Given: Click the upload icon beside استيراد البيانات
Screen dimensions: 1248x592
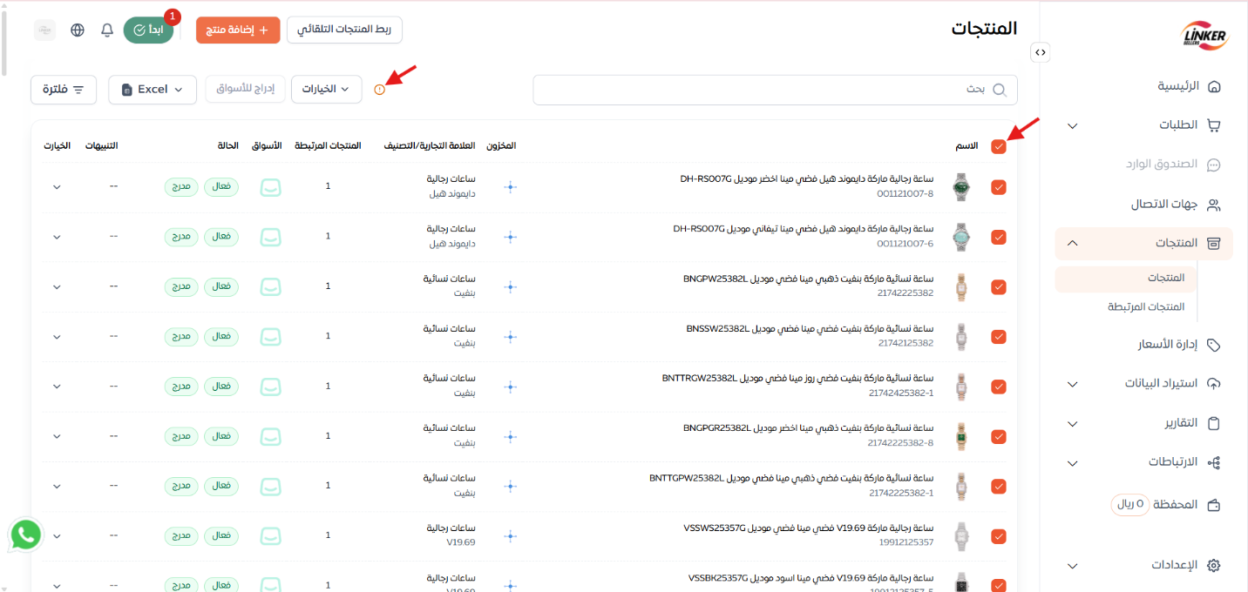Looking at the screenshot, I should [x=1214, y=384].
